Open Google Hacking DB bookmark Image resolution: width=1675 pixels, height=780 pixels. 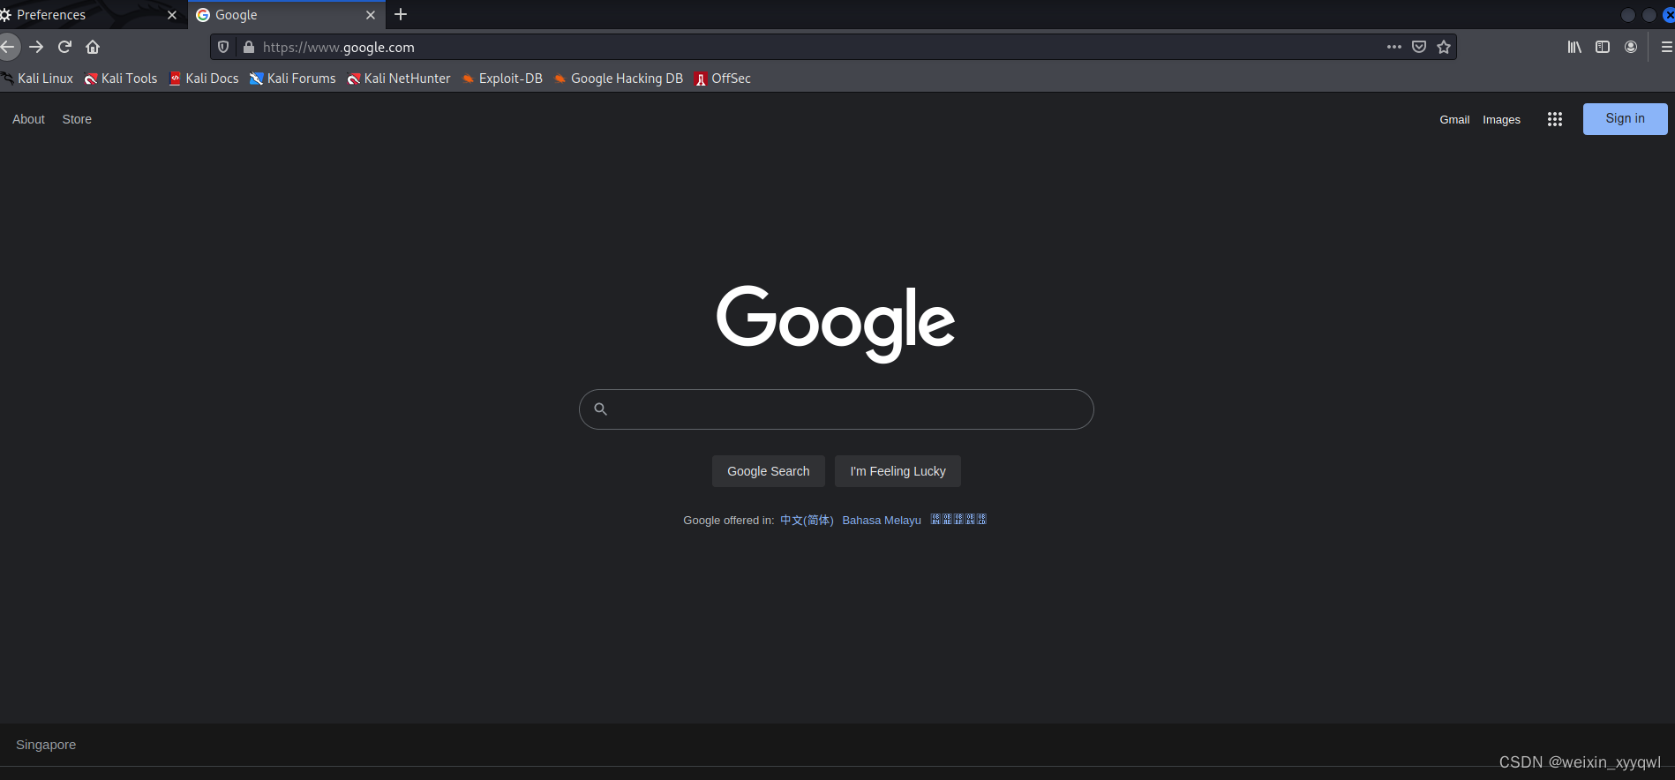coord(619,79)
